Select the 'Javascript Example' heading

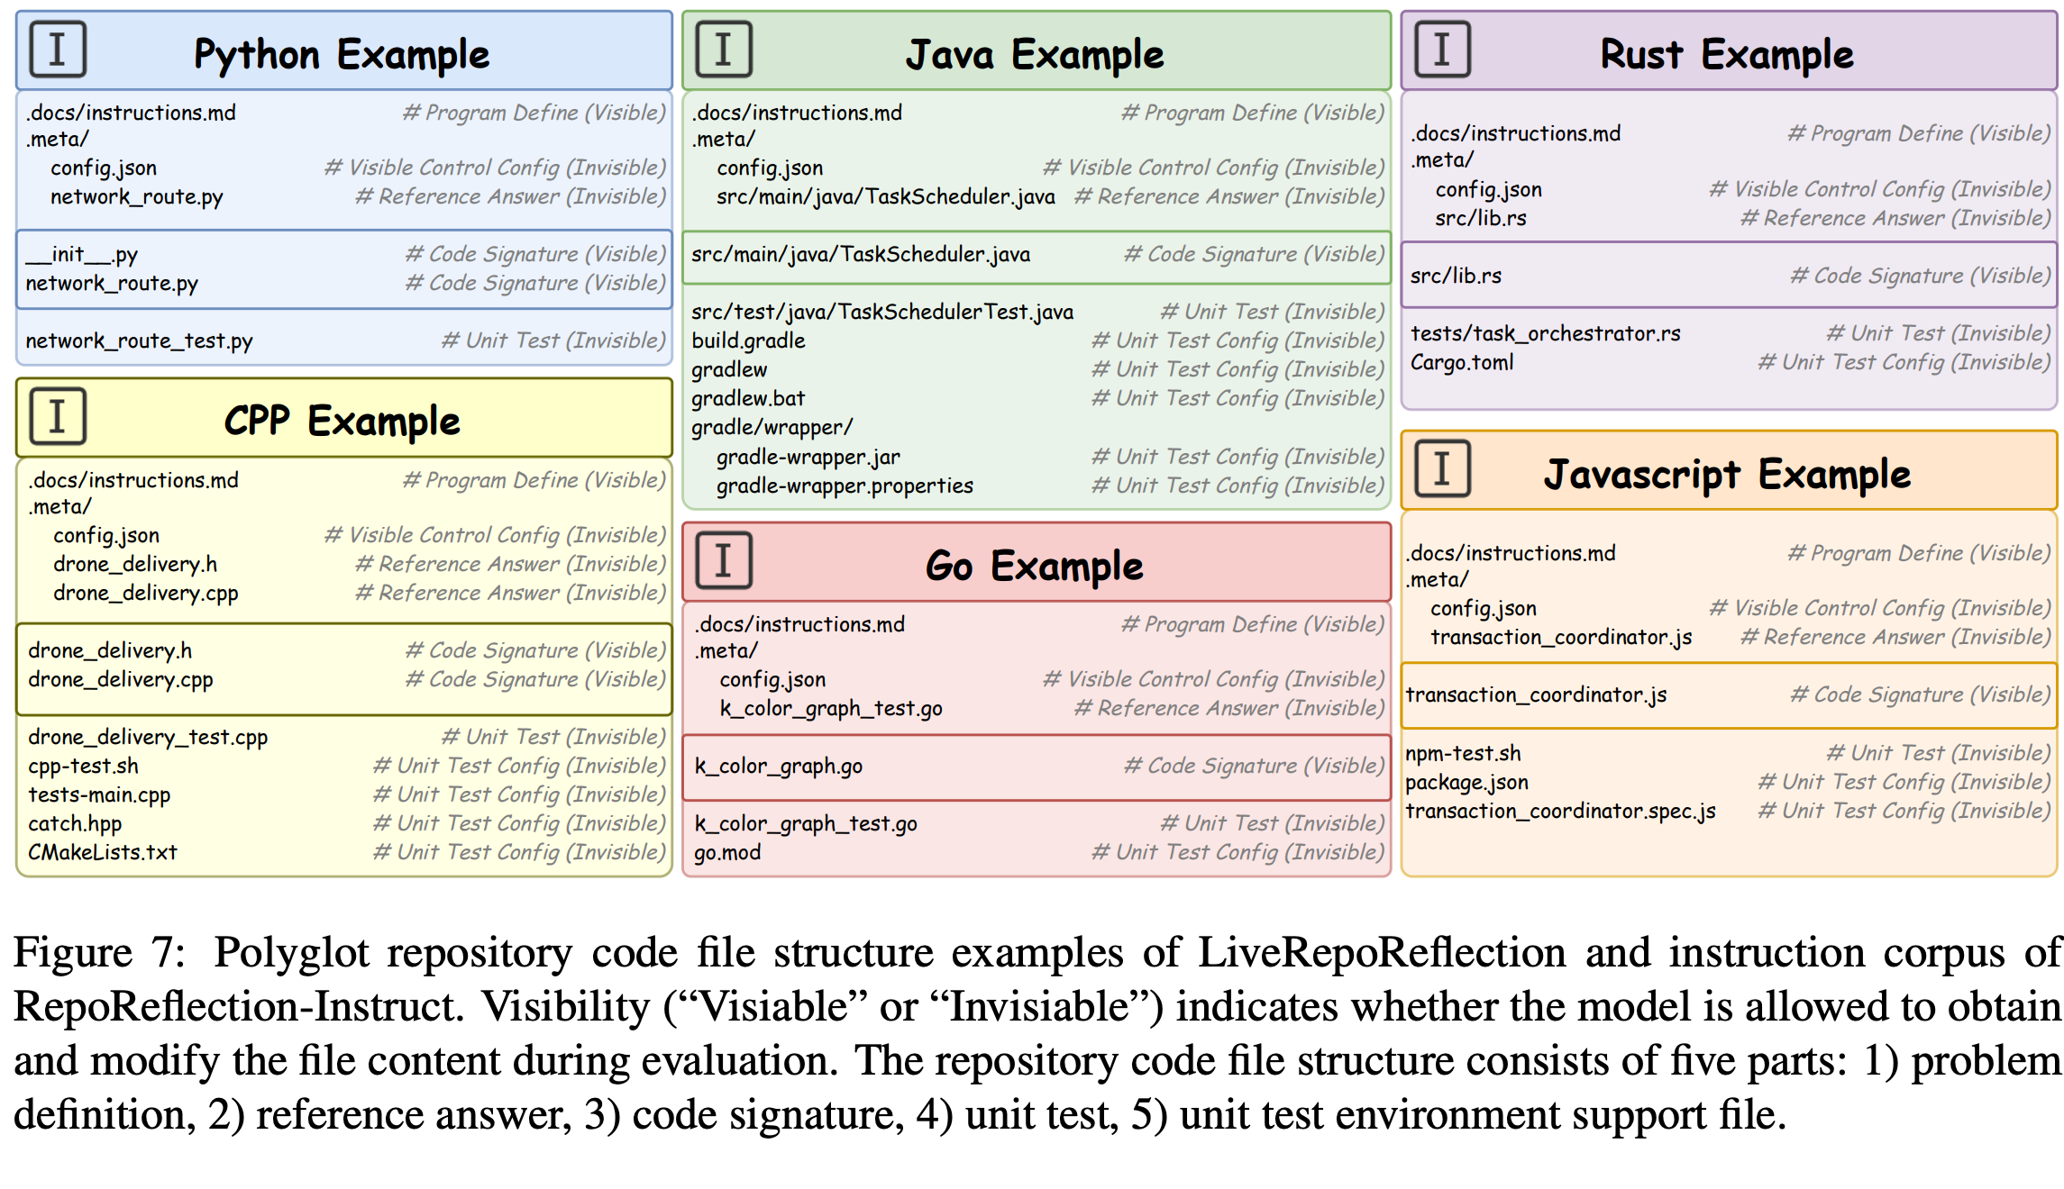1727,474
